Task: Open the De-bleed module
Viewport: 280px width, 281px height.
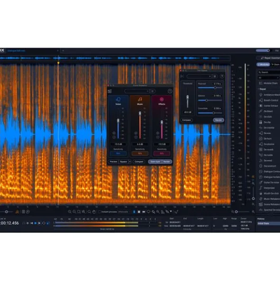Action: point(266,111)
